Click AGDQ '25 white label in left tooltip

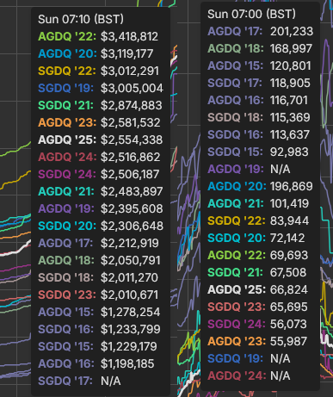67,140
